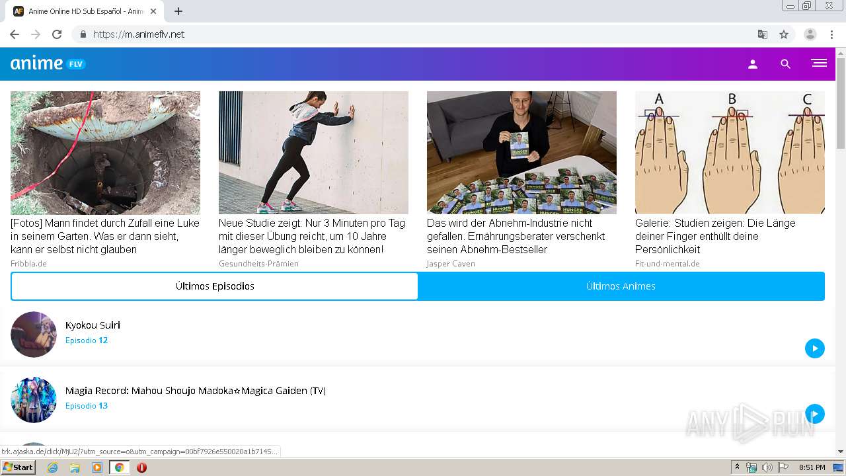Open Das wird der Abnehm-Industrie headline
This screenshot has width=846, height=476.
coord(516,236)
